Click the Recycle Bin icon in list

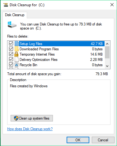pyautogui.click(x=16, y=65)
